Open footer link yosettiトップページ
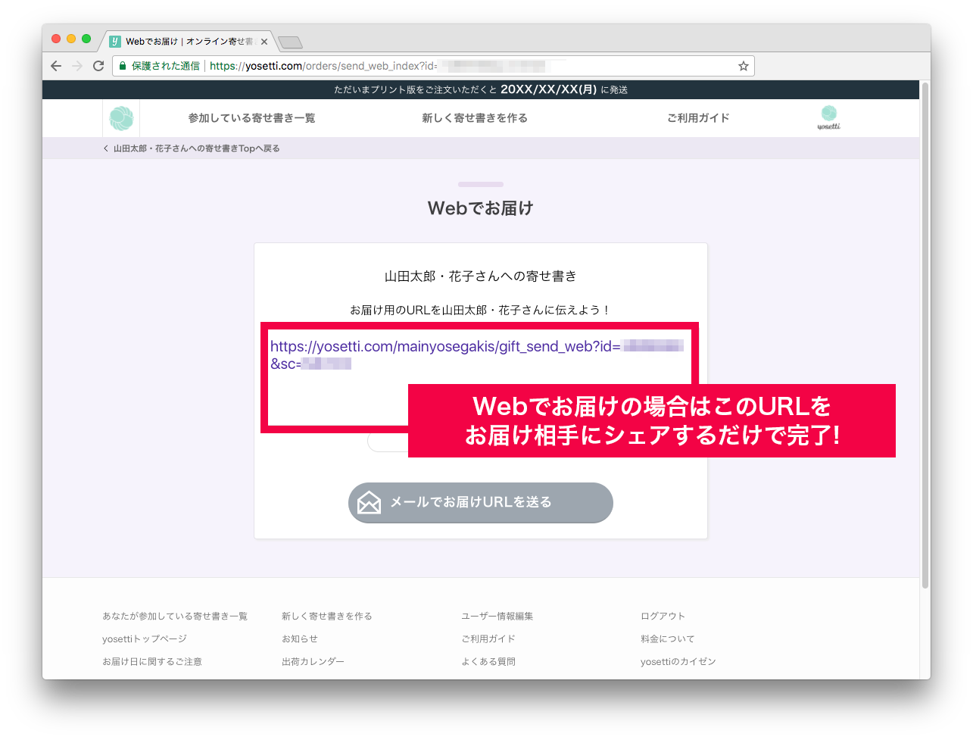Viewport: 973px width, 740px height. (x=145, y=639)
